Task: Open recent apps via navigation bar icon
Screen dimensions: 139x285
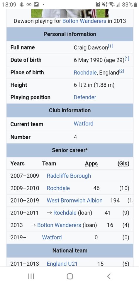Action: coord(31,277)
